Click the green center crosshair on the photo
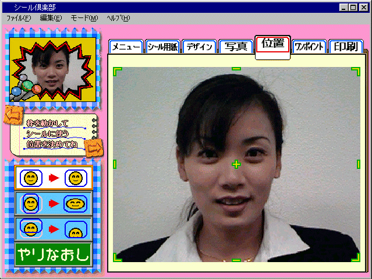 236,165
